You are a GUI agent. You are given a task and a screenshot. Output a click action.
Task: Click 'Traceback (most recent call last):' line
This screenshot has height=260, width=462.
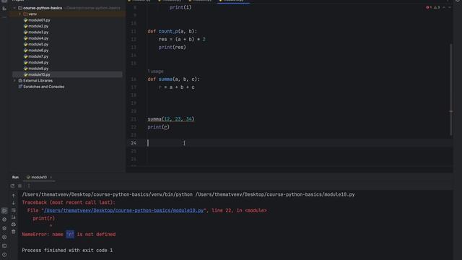[69, 202]
